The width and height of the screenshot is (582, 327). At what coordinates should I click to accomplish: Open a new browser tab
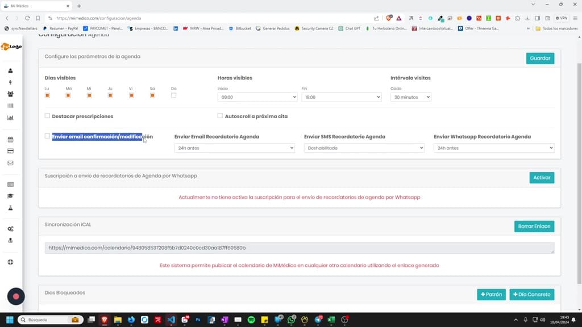pyautogui.click(x=79, y=6)
